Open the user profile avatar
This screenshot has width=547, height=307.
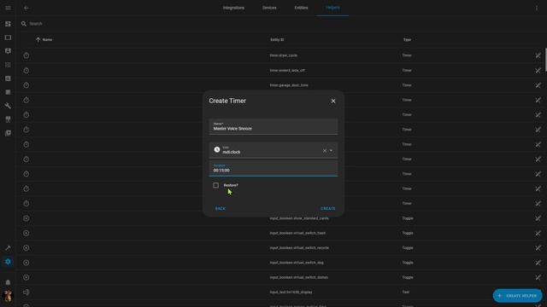[x=8, y=296]
